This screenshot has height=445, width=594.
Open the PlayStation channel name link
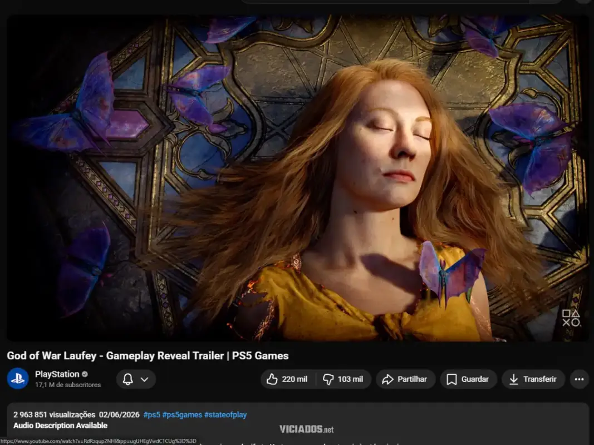click(57, 374)
